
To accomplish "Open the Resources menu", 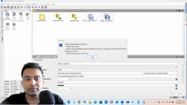I will point(19,4).
